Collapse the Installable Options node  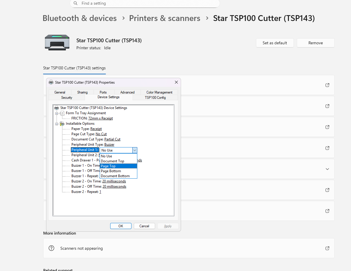tap(57, 124)
